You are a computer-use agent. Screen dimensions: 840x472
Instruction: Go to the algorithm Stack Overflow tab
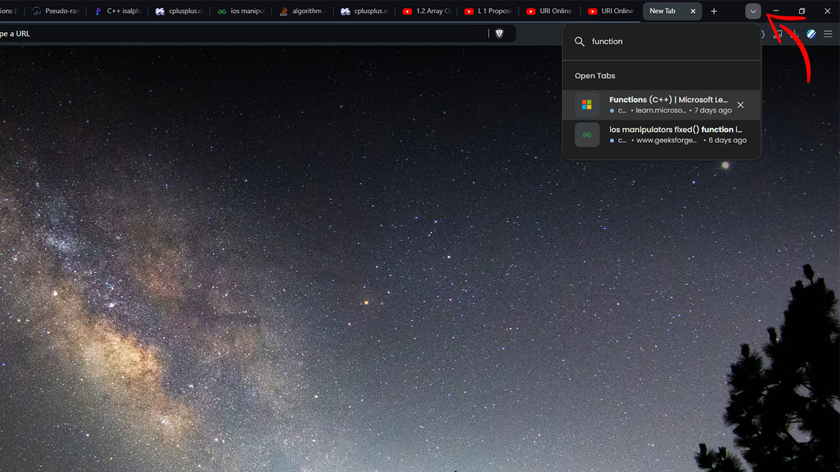click(302, 11)
